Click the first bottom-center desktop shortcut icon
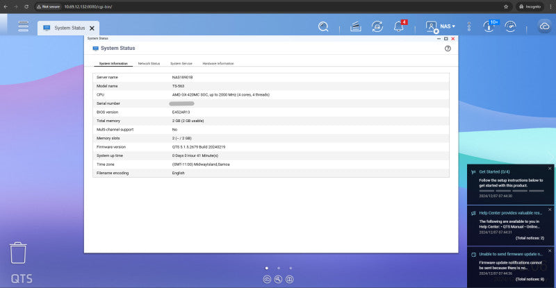 267,280
